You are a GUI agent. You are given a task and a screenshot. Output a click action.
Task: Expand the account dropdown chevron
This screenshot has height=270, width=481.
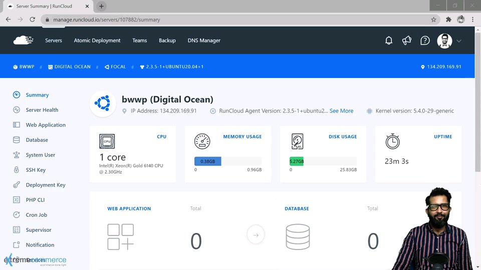pyautogui.click(x=459, y=40)
